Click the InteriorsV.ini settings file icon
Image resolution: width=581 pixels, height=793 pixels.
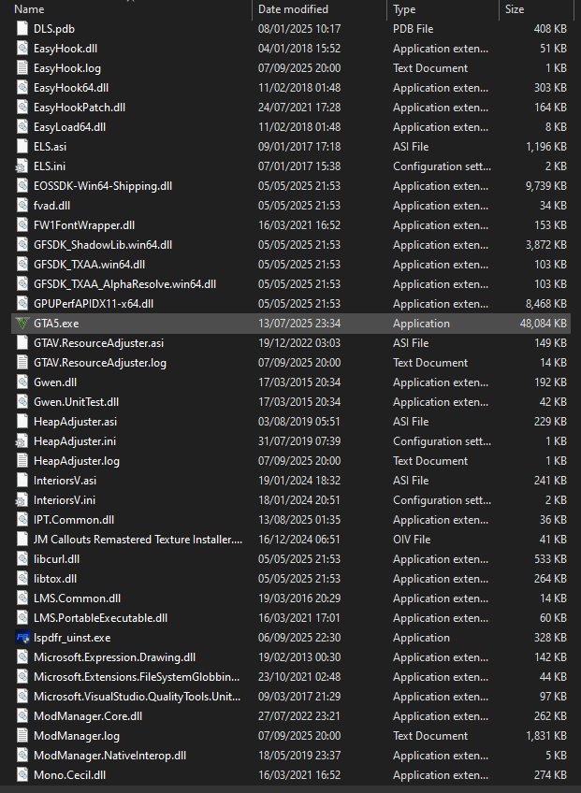tap(22, 500)
